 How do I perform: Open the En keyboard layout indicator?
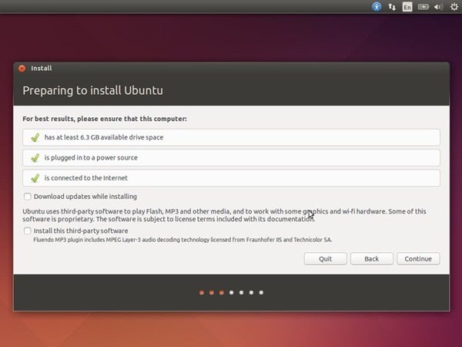[407, 7]
